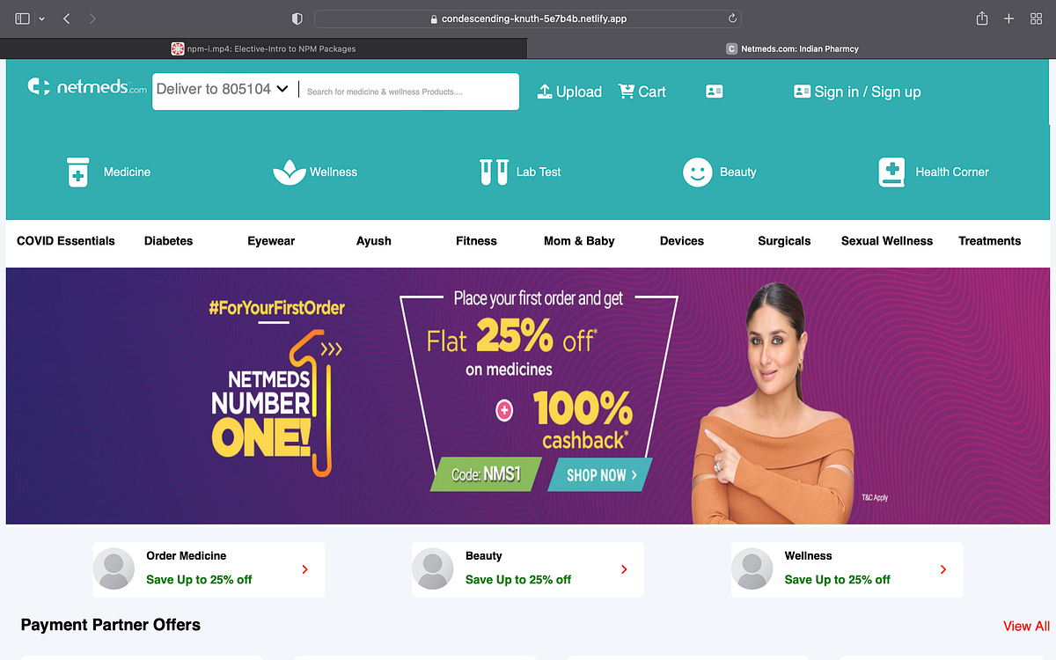Click the Safari share icon
Viewport: 1056px width, 660px height.
click(982, 18)
